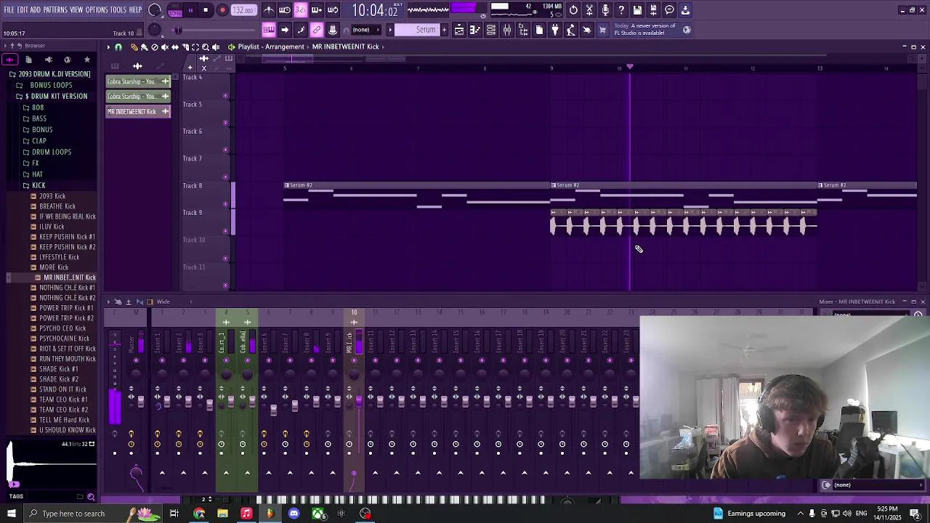The height and width of the screenshot is (523, 930).
Task: Select the Zoom magnifier tool in Playlist
Action: tap(205, 47)
